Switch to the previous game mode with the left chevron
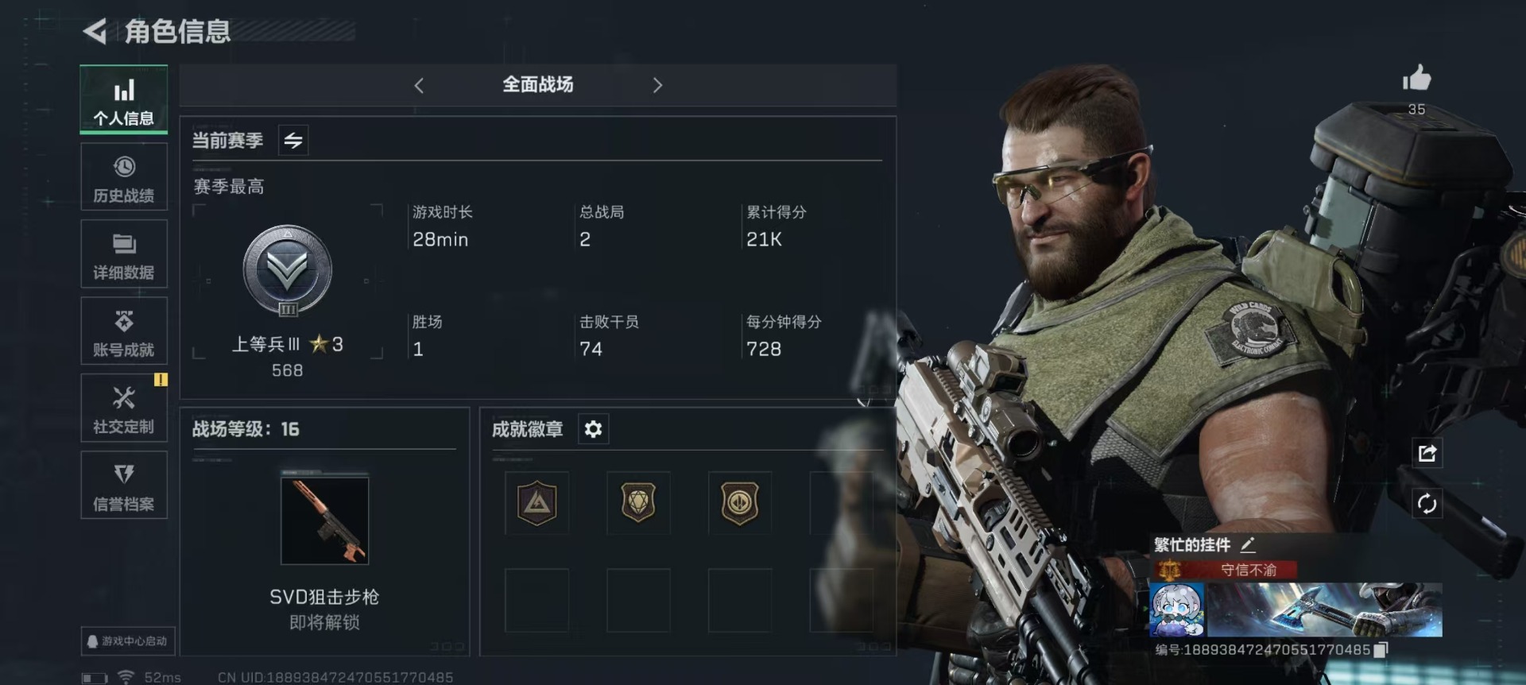Image resolution: width=1526 pixels, height=685 pixels. (419, 85)
